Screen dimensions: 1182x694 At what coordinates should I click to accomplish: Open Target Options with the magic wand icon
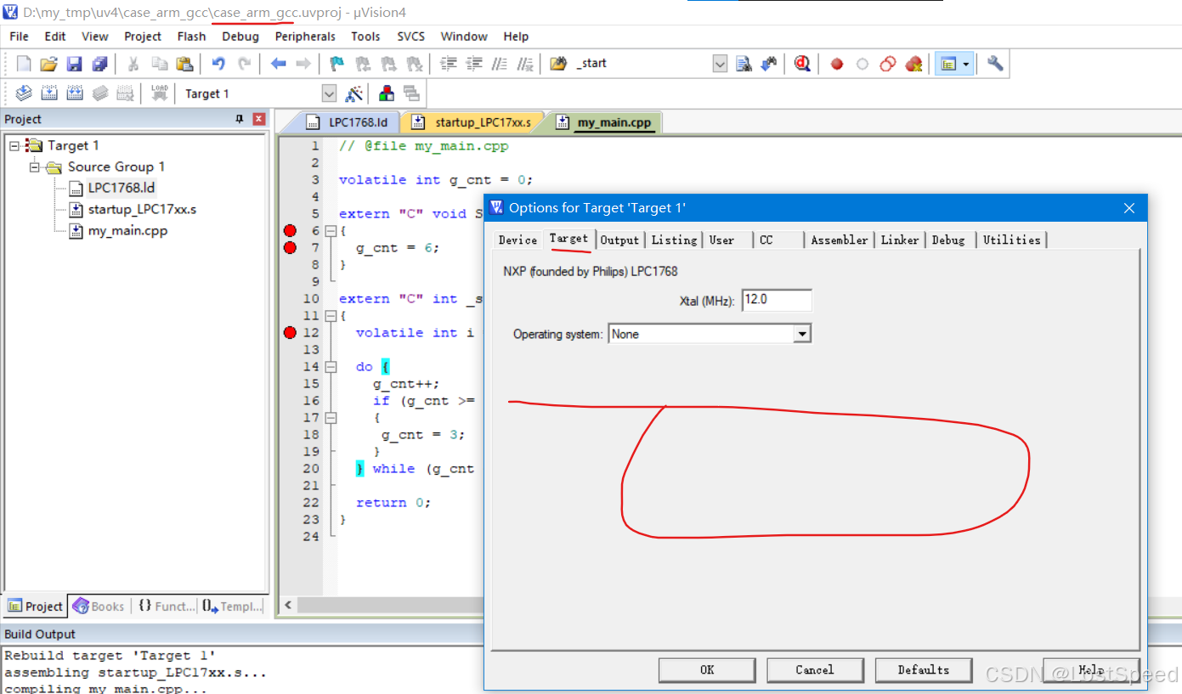354,93
